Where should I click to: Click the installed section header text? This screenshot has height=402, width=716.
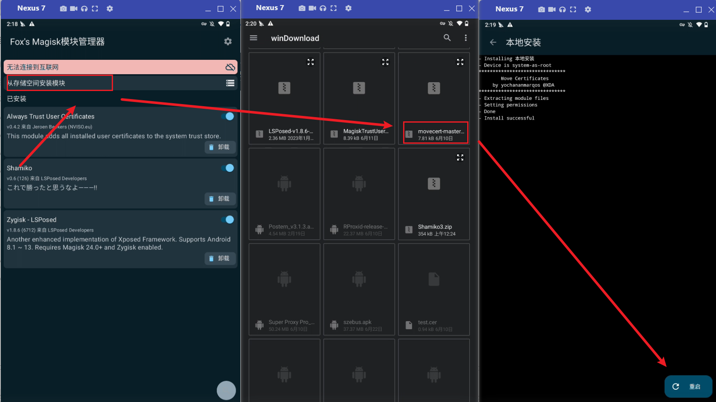point(16,99)
